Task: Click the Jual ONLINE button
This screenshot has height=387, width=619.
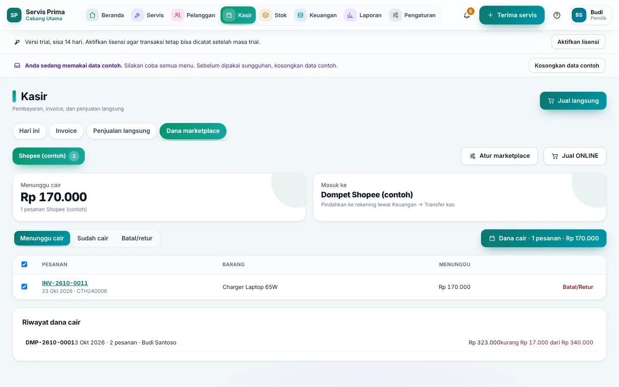Action: pyautogui.click(x=575, y=156)
